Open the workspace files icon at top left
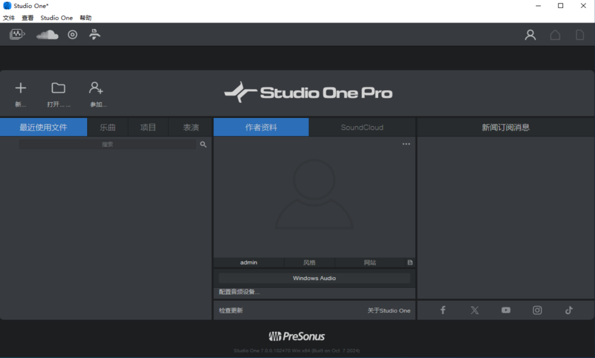 tap(16, 34)
